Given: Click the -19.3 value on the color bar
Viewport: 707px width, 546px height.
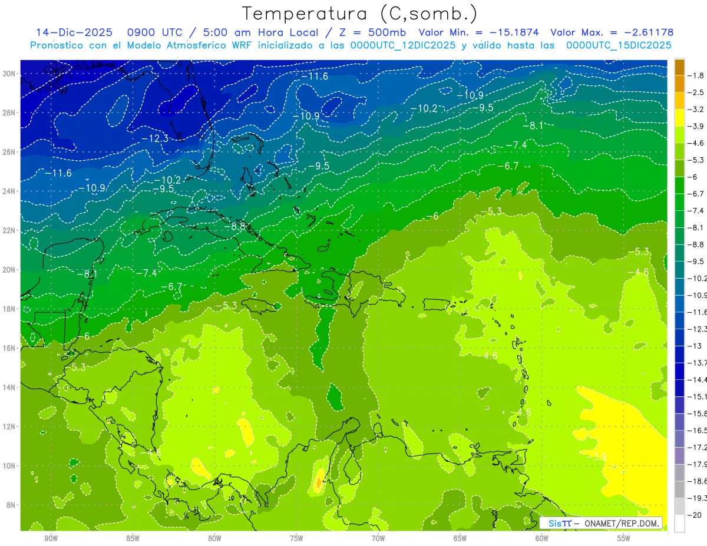Looking at the screenshot, I should [x=698, y=498].
